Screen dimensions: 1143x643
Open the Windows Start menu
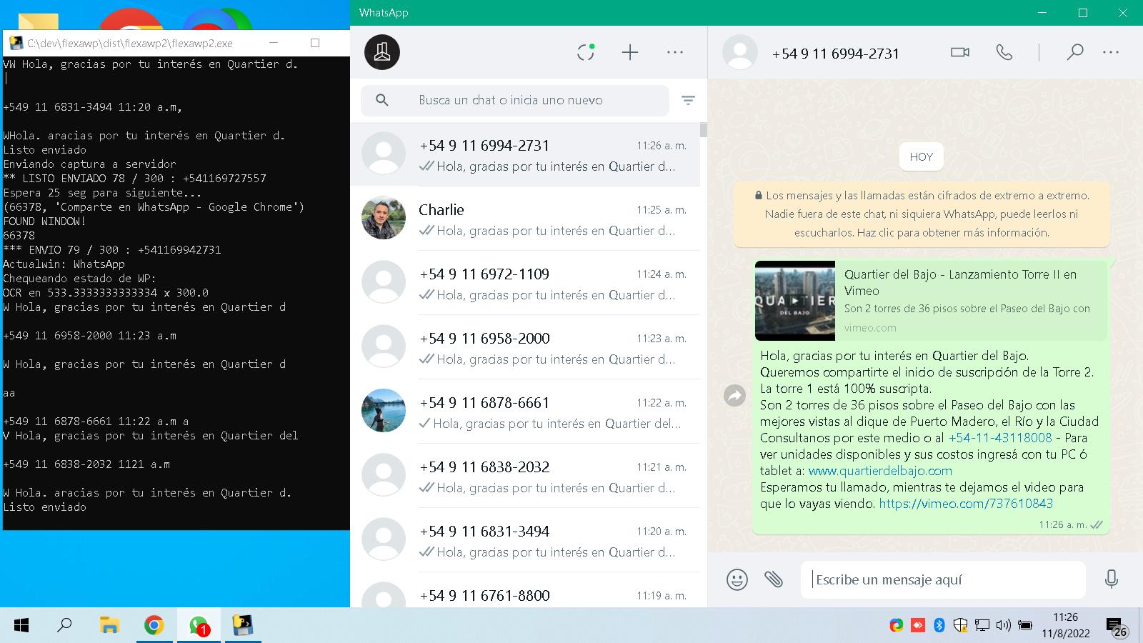[x=21, y=626]
